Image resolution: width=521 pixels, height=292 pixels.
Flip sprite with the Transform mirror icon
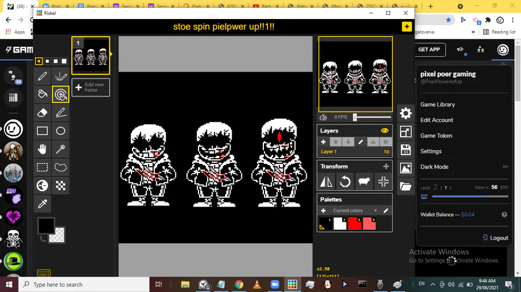(326, 181)
